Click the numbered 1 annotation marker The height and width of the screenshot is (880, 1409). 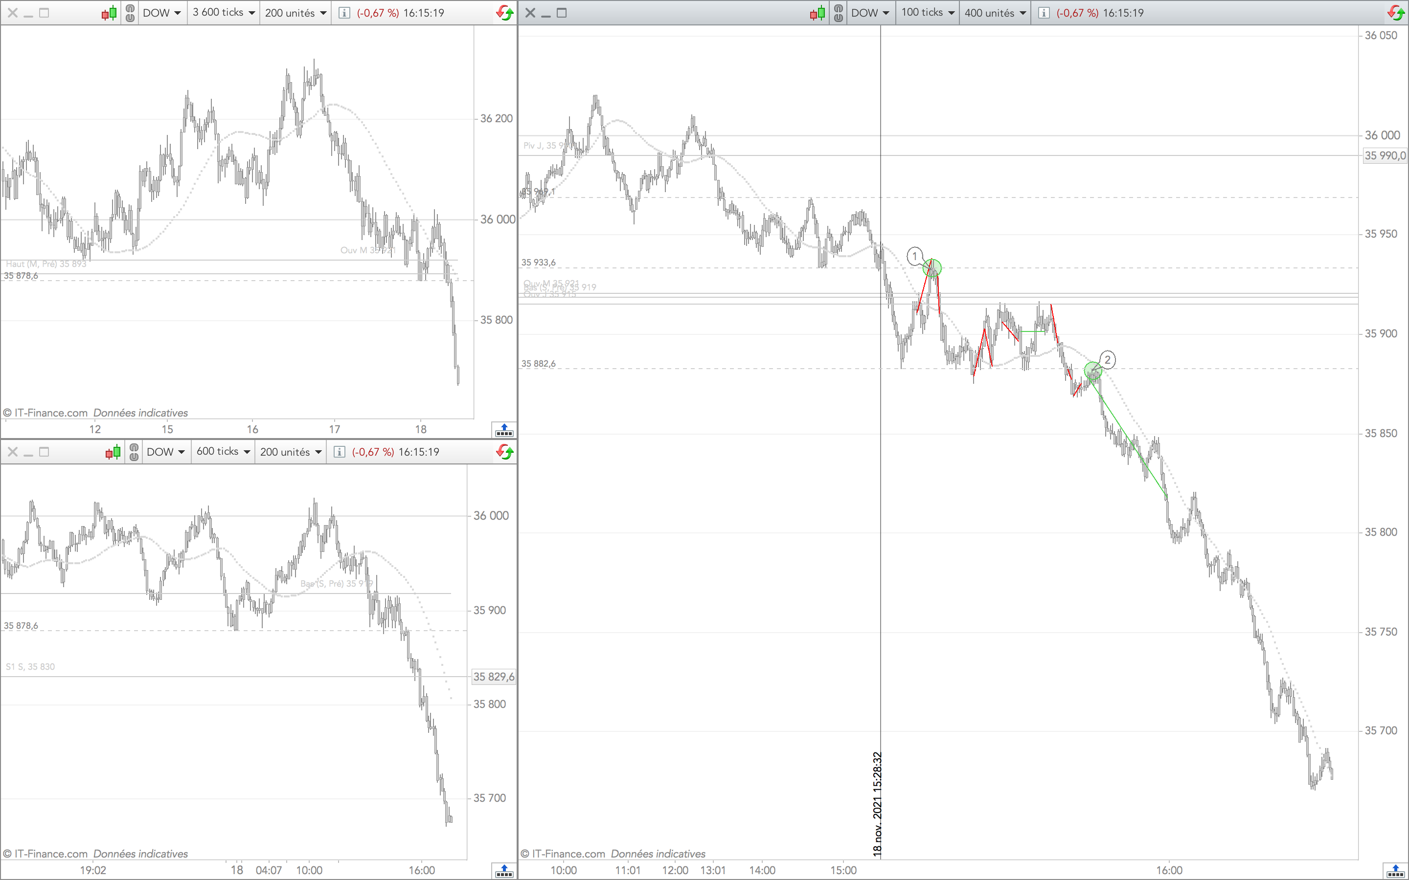coord(915,256)
